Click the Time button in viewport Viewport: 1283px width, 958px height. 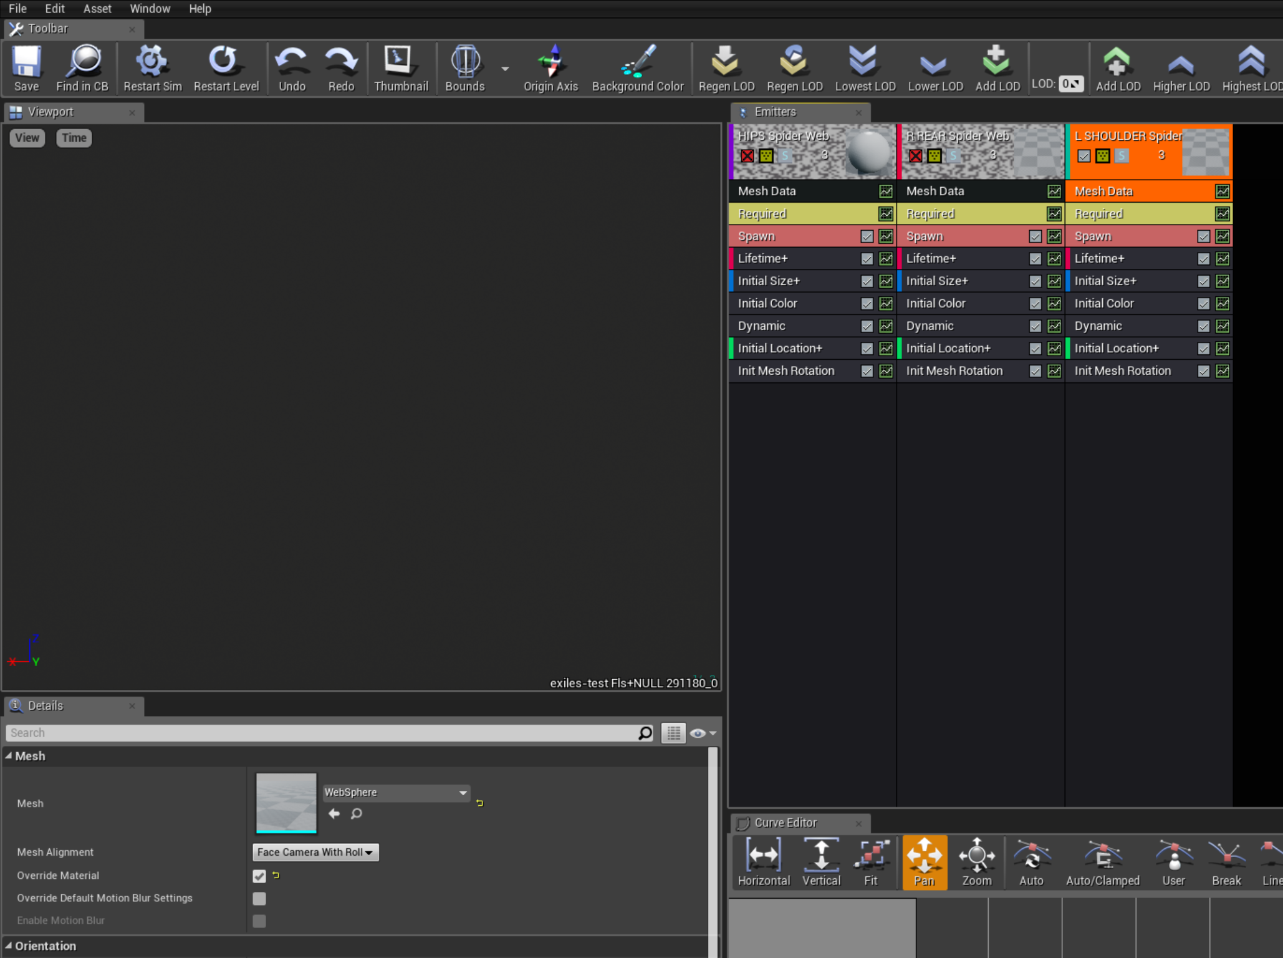pyautogui.click(x=74, y=138)
